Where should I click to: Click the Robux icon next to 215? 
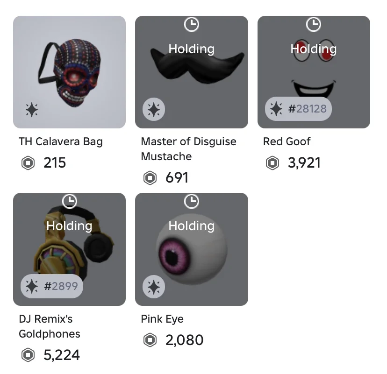[x=28, y=163]
